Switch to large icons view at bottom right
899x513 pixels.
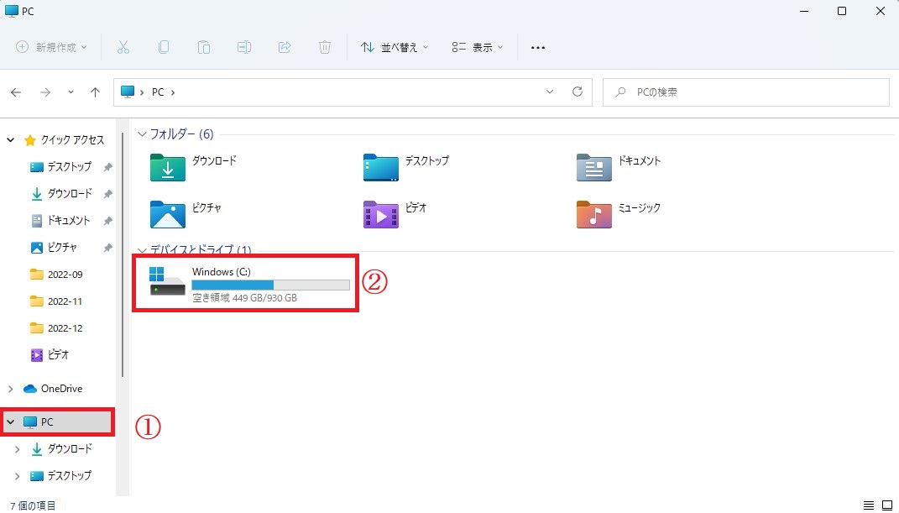(x=886, y=505)
